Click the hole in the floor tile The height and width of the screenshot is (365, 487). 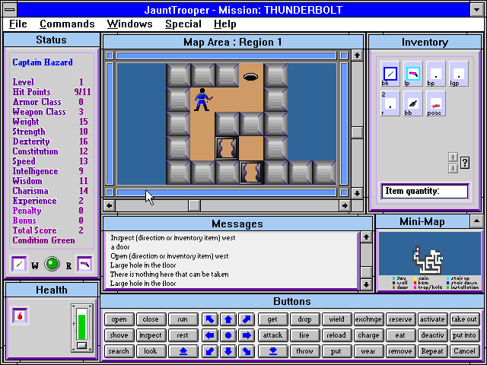(250, 76)
